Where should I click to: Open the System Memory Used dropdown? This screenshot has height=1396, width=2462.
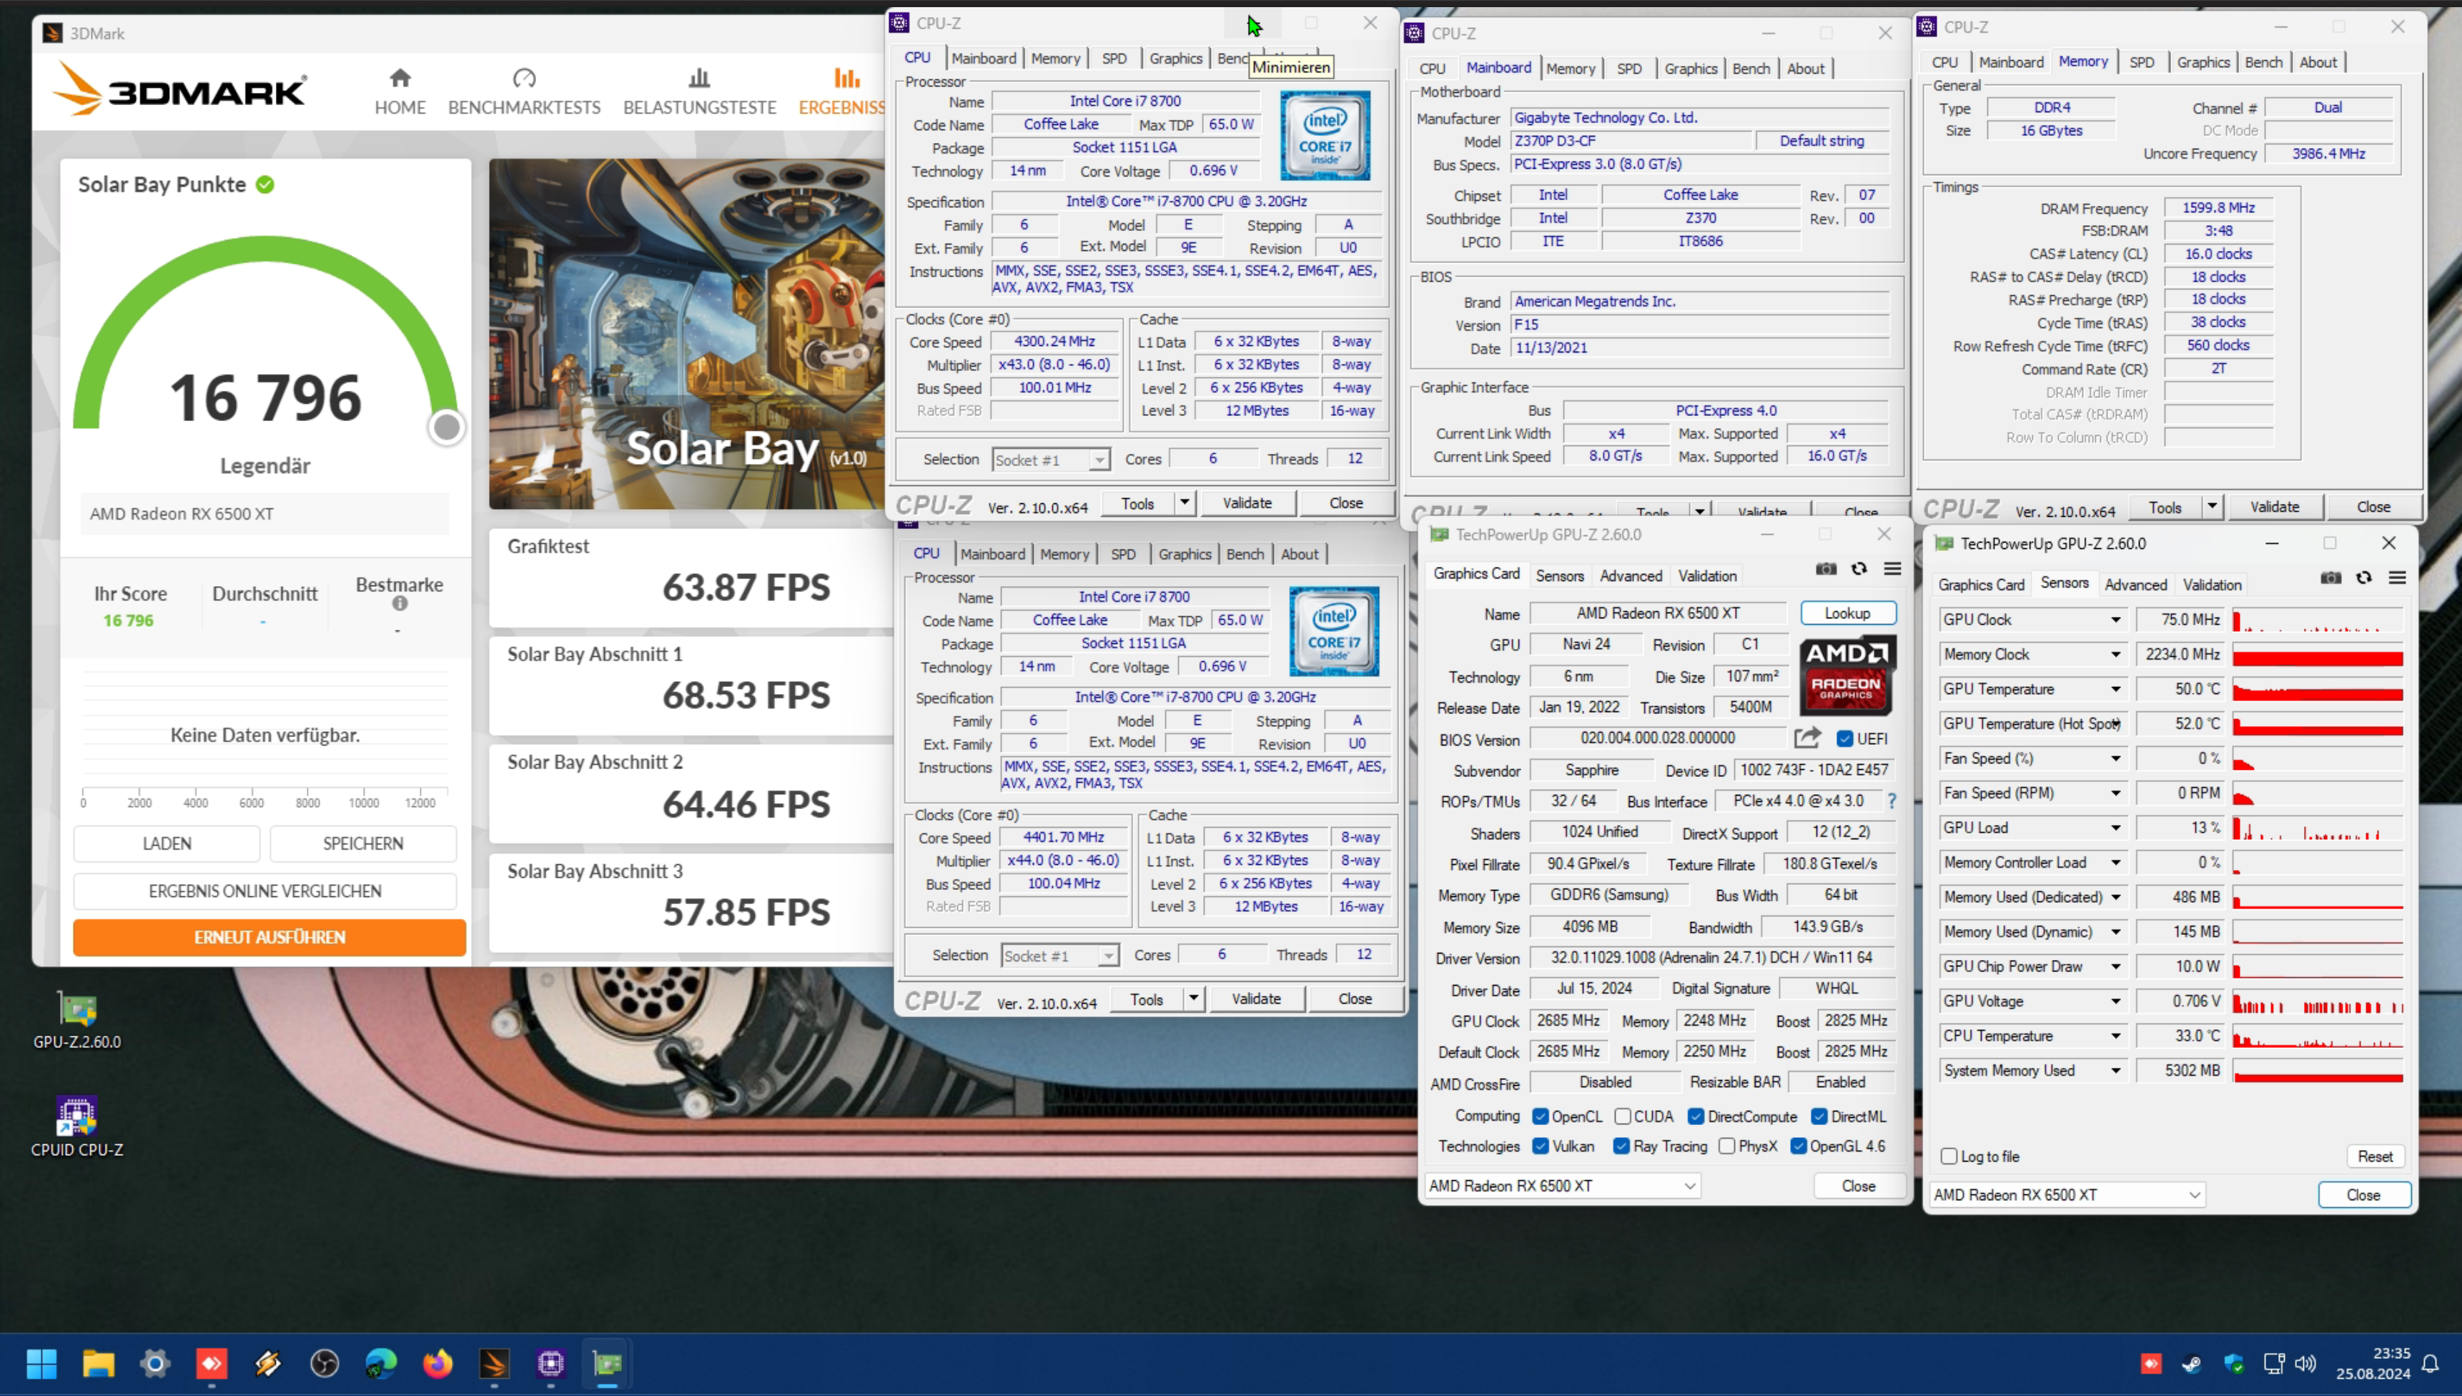pos(2116,1070)
